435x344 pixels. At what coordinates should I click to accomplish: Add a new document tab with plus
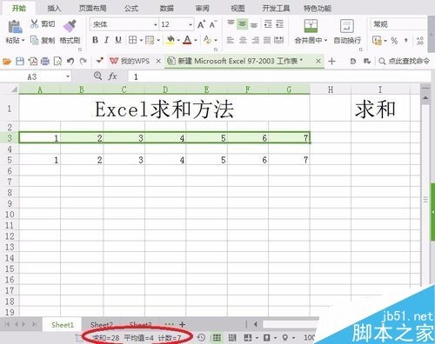tap(331, 62)
